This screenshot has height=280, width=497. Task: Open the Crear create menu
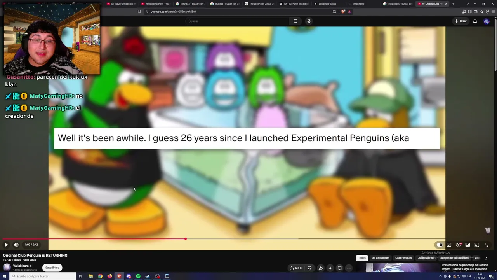pyautogui.click(x=461, y=21)
